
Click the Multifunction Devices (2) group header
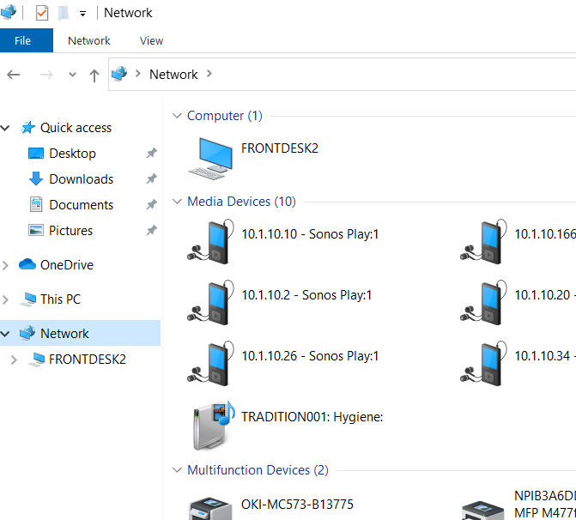258,470
